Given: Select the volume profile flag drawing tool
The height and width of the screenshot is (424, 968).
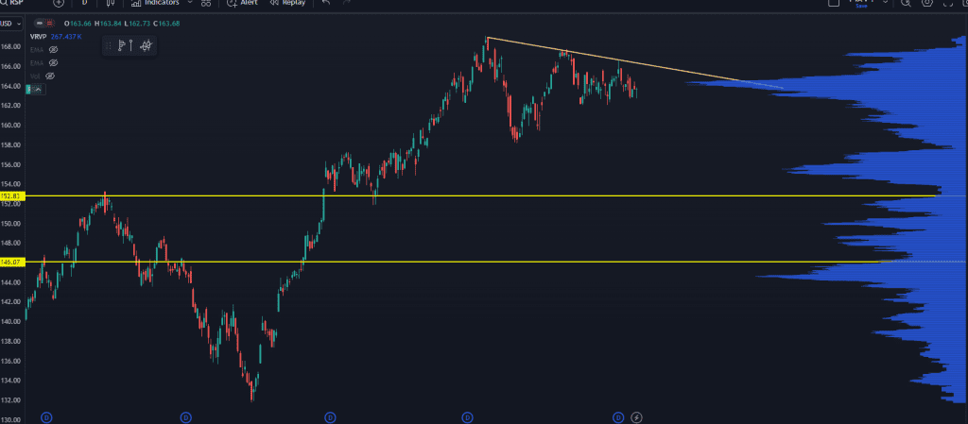Looking at the screenshot, I should click(122, 45).
